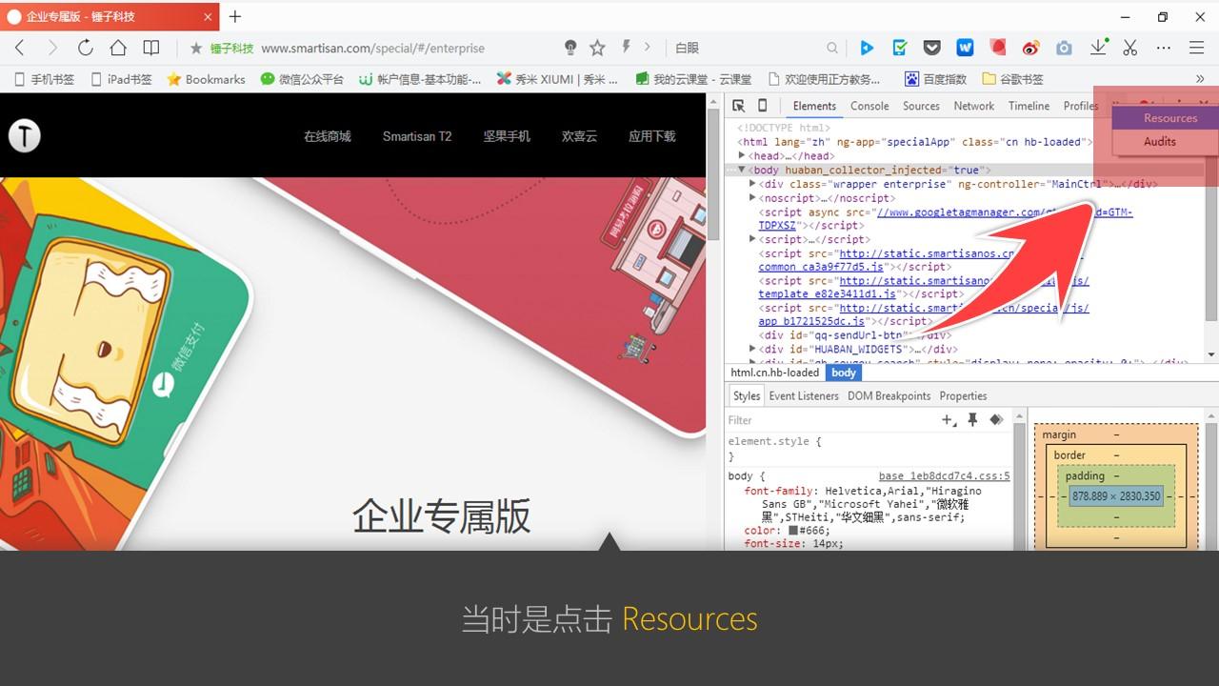The height and width of the screenshot is (686, 1219).
Task: Open the Smartisan T2 navigation link
Action: pyautogui.click(x=417, y=136)
